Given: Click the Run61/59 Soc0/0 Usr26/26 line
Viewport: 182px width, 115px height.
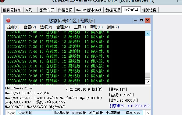Looking at the screenshot, I should click(x=27, y=93).
